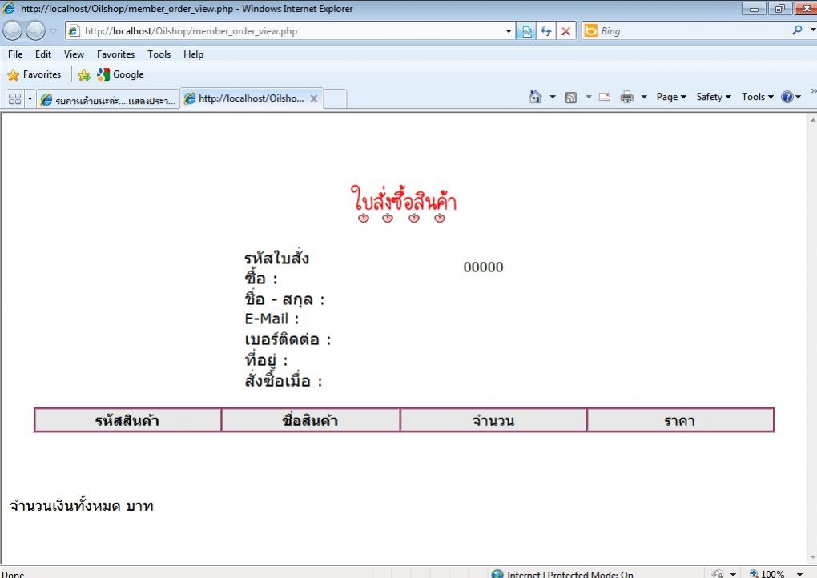Refresh the page using the Refresh icon
Viewport: 817px width, 578px height.
[546, 31]
